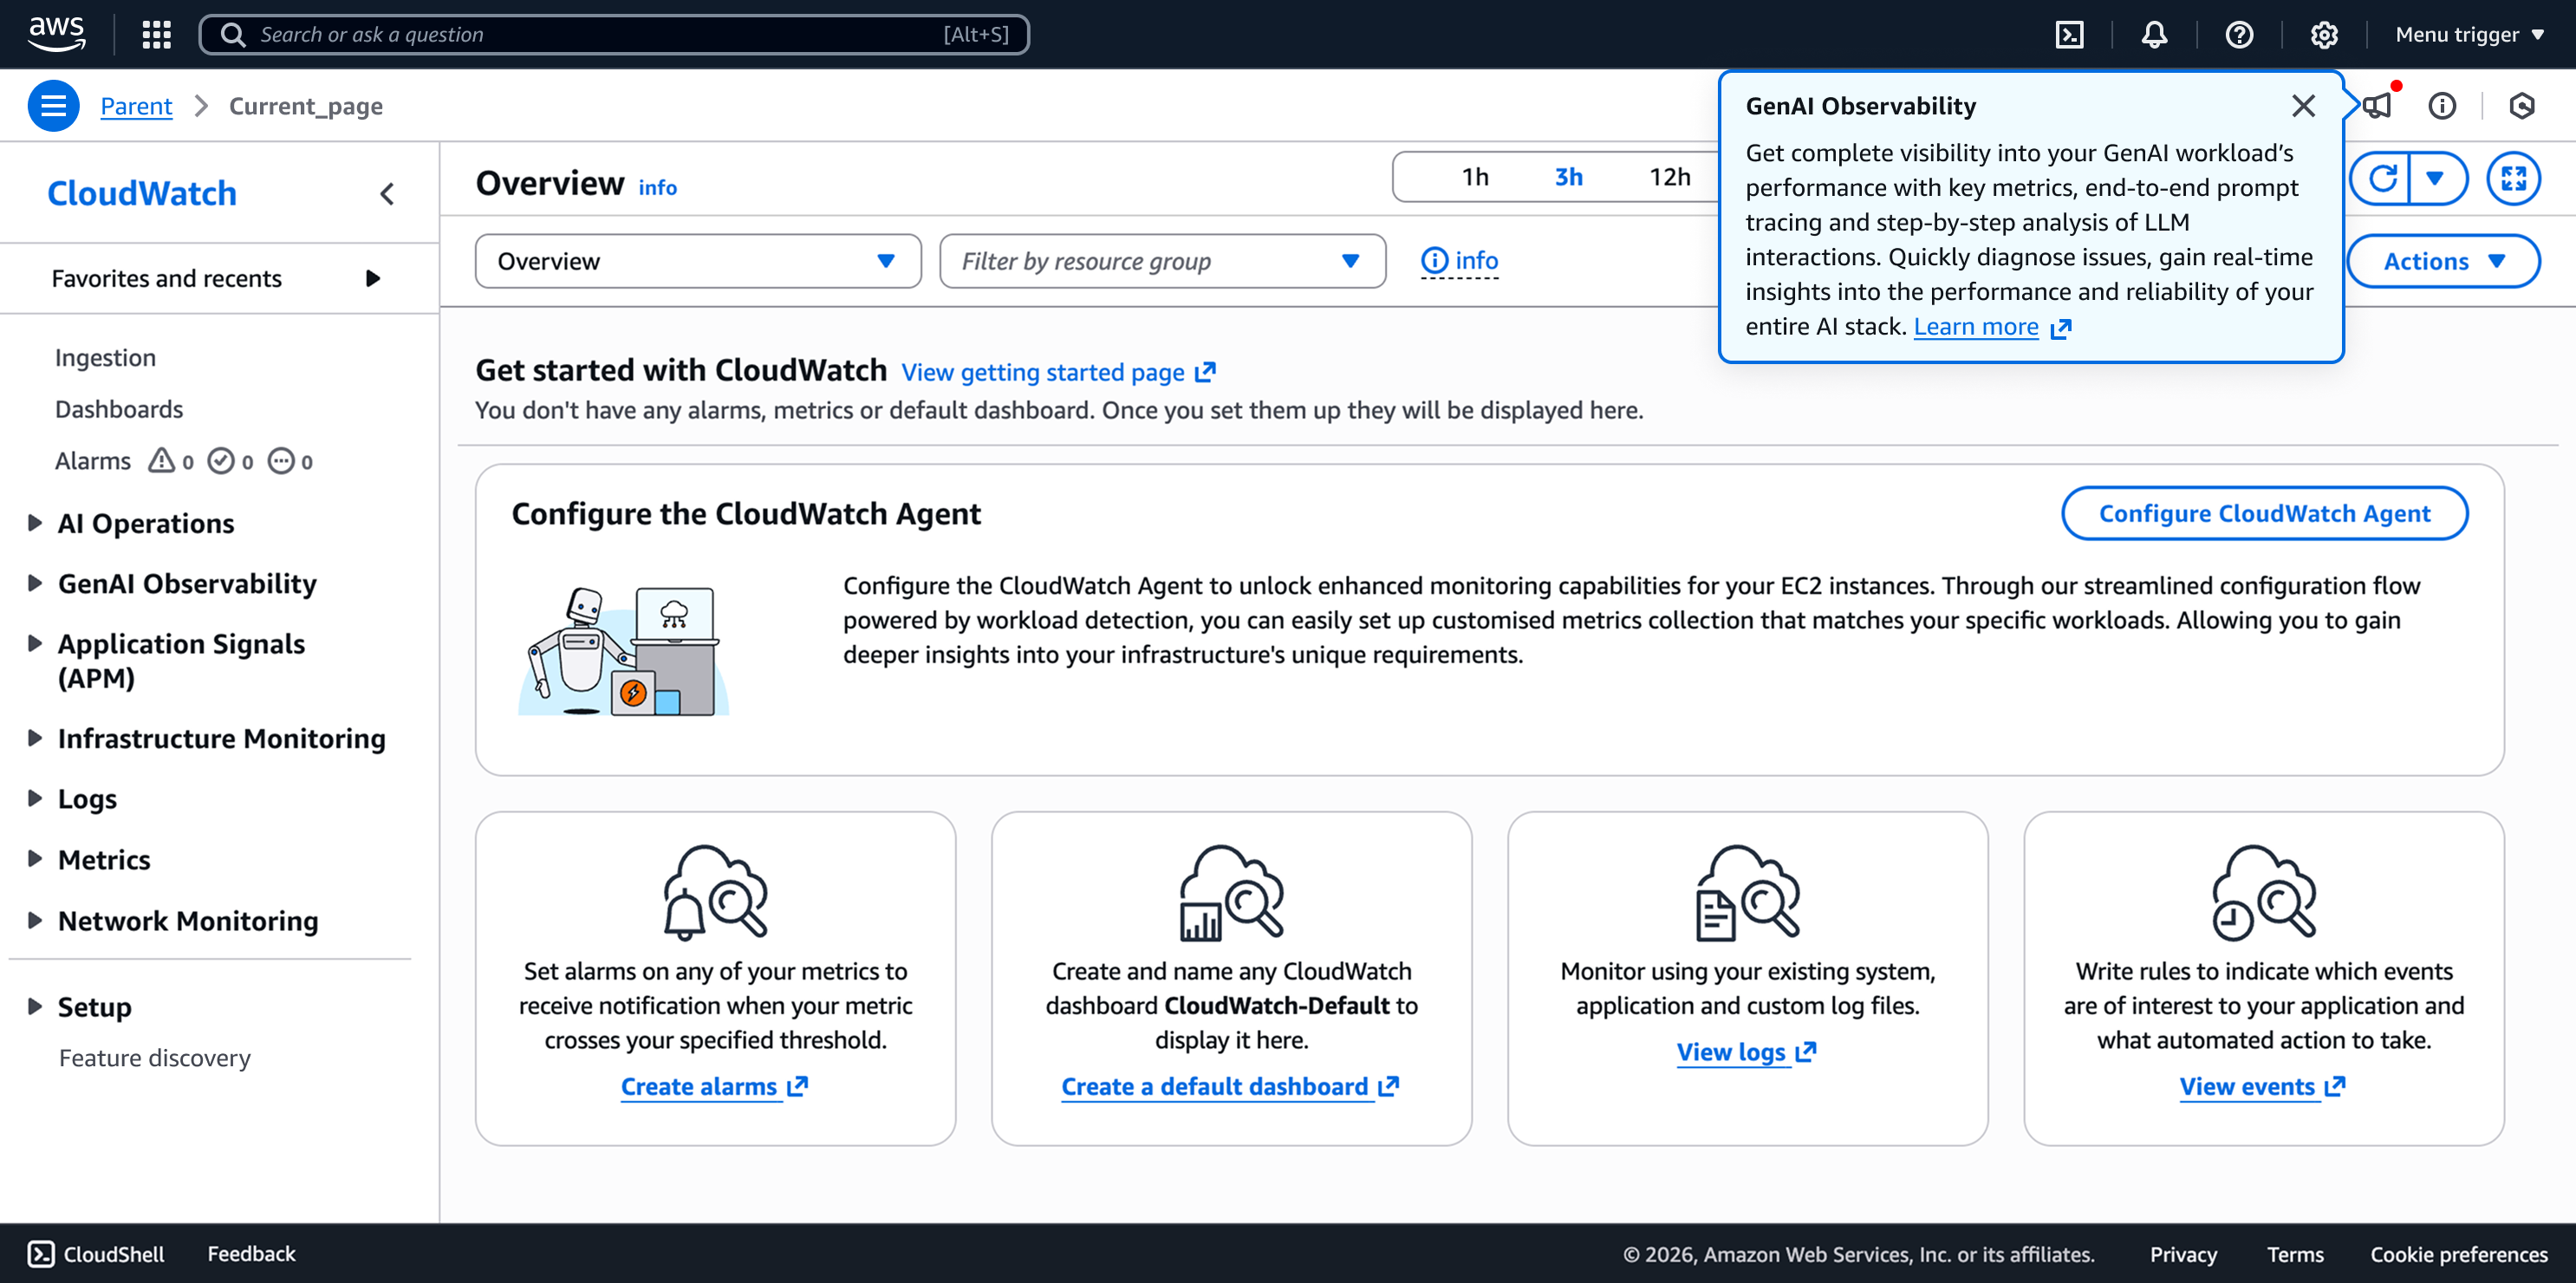Screen dimensions: 2576x1283
Task: Click the announcements megaphone icon
Action: point(2378,105)
